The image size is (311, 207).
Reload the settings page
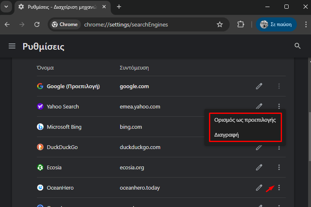coord(37,24)
